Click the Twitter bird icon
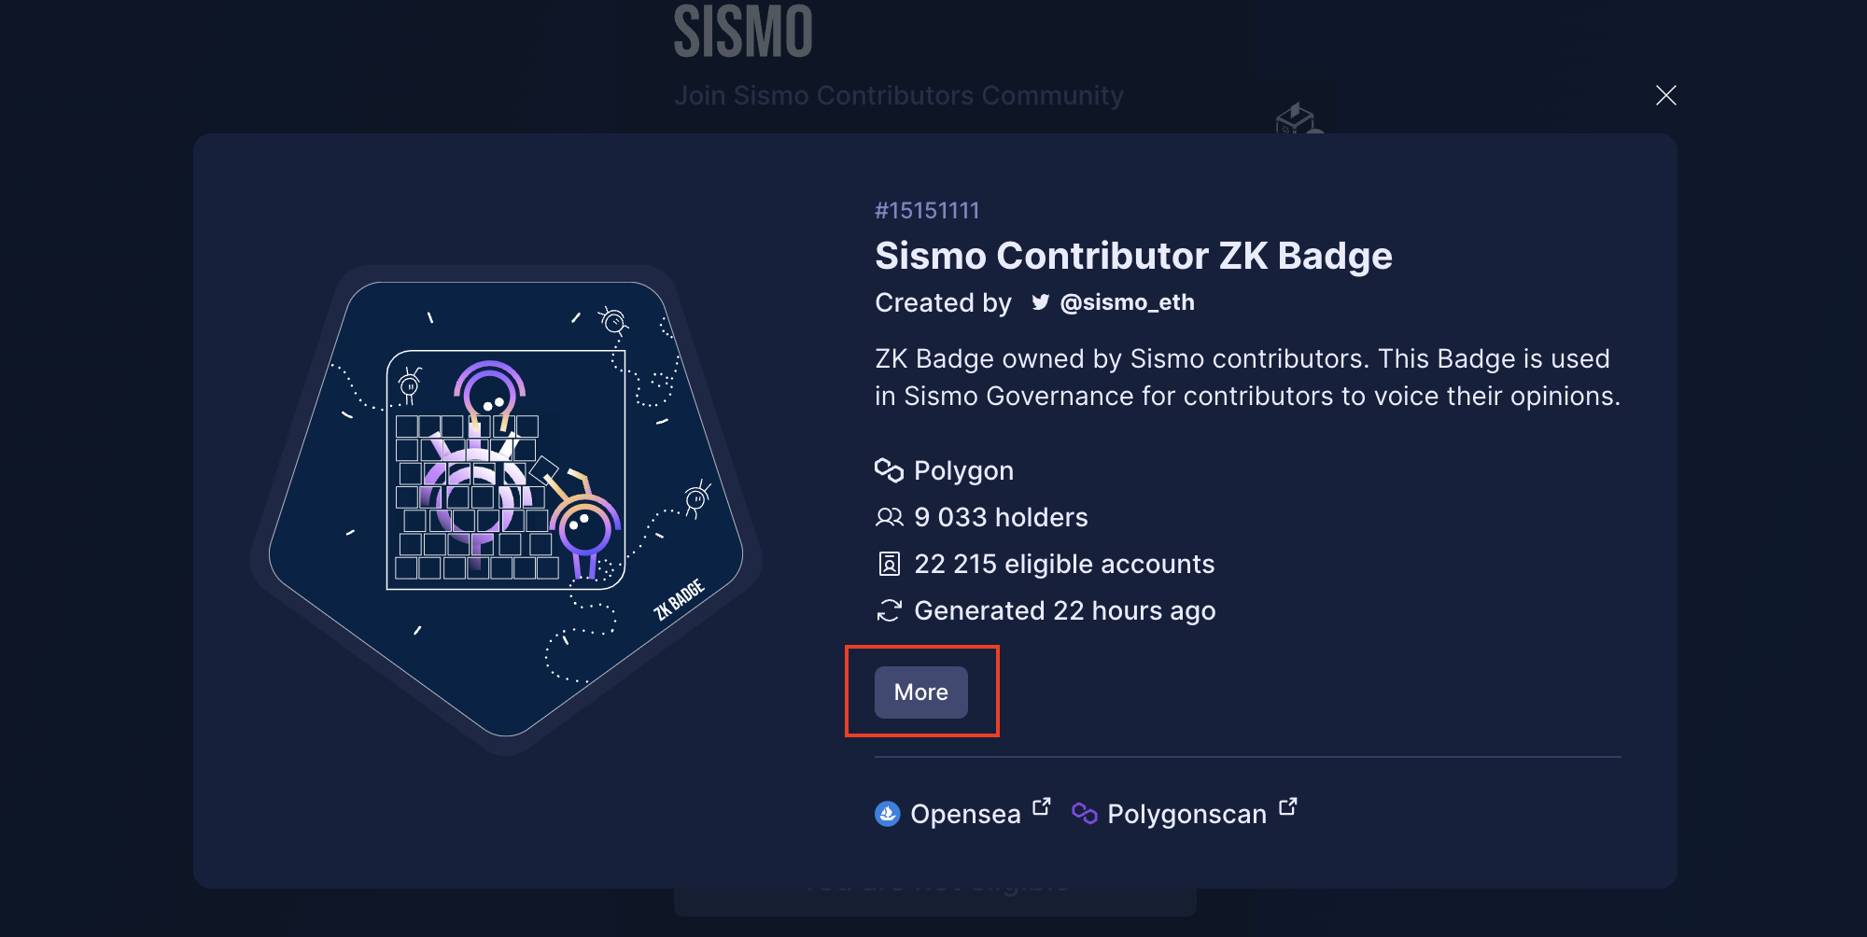Screen dimensions: 1867x937 coord(1040,302)
